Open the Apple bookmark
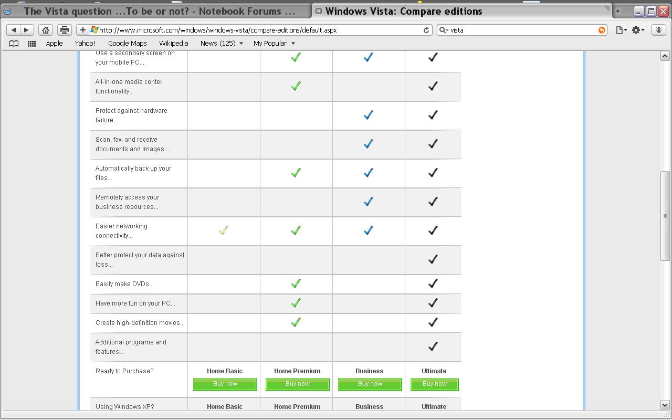672x420 pixels. (54, 44)
